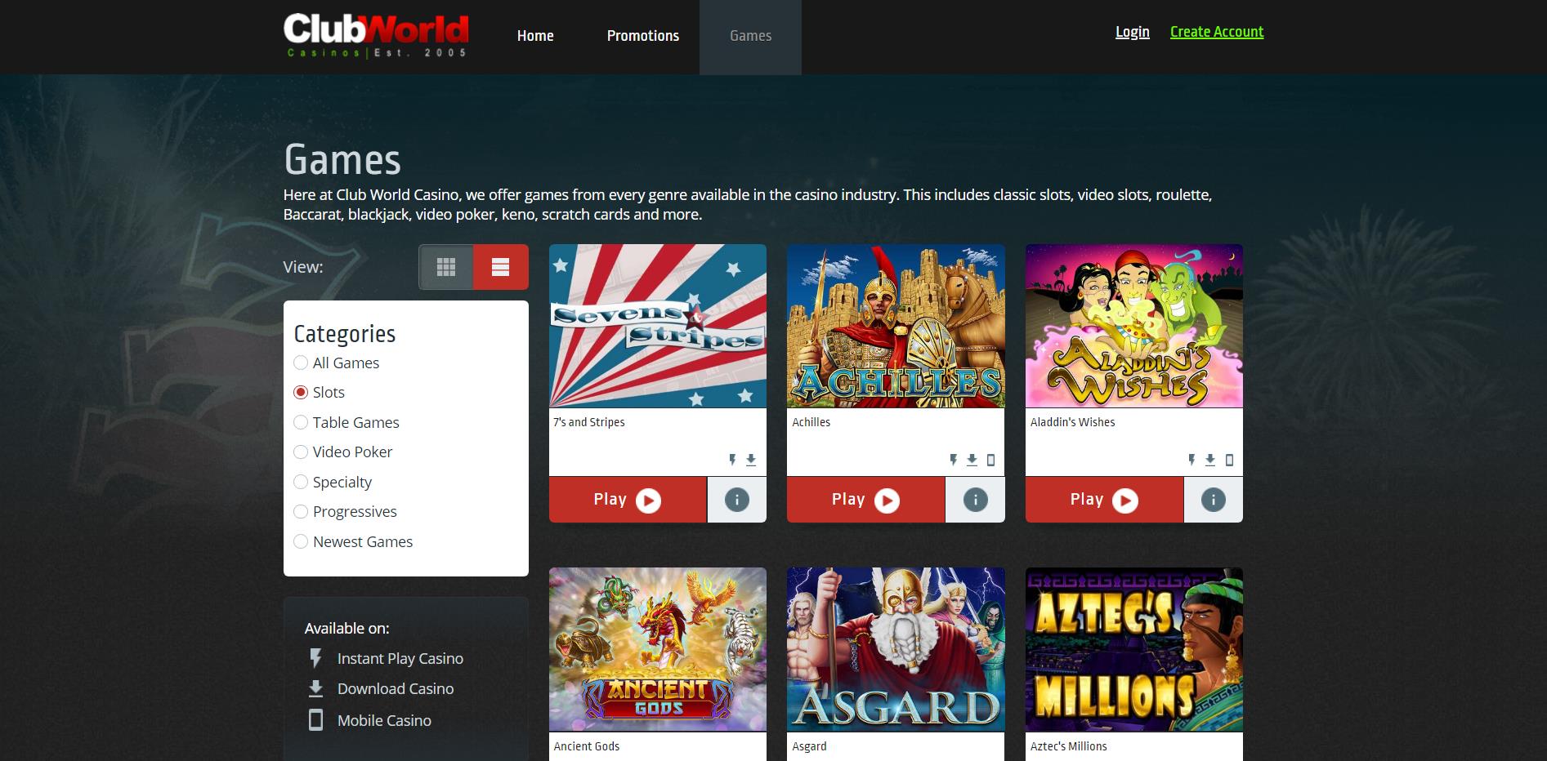
Task: Switch to grid view layout icon
Action: [x=445, y=267]
